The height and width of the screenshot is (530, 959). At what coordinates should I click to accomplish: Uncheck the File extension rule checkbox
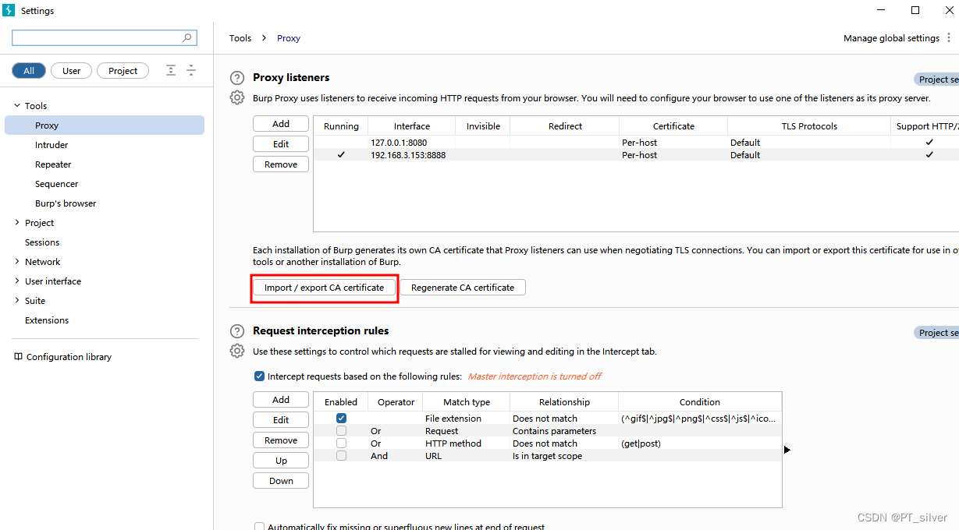[341, 419]
